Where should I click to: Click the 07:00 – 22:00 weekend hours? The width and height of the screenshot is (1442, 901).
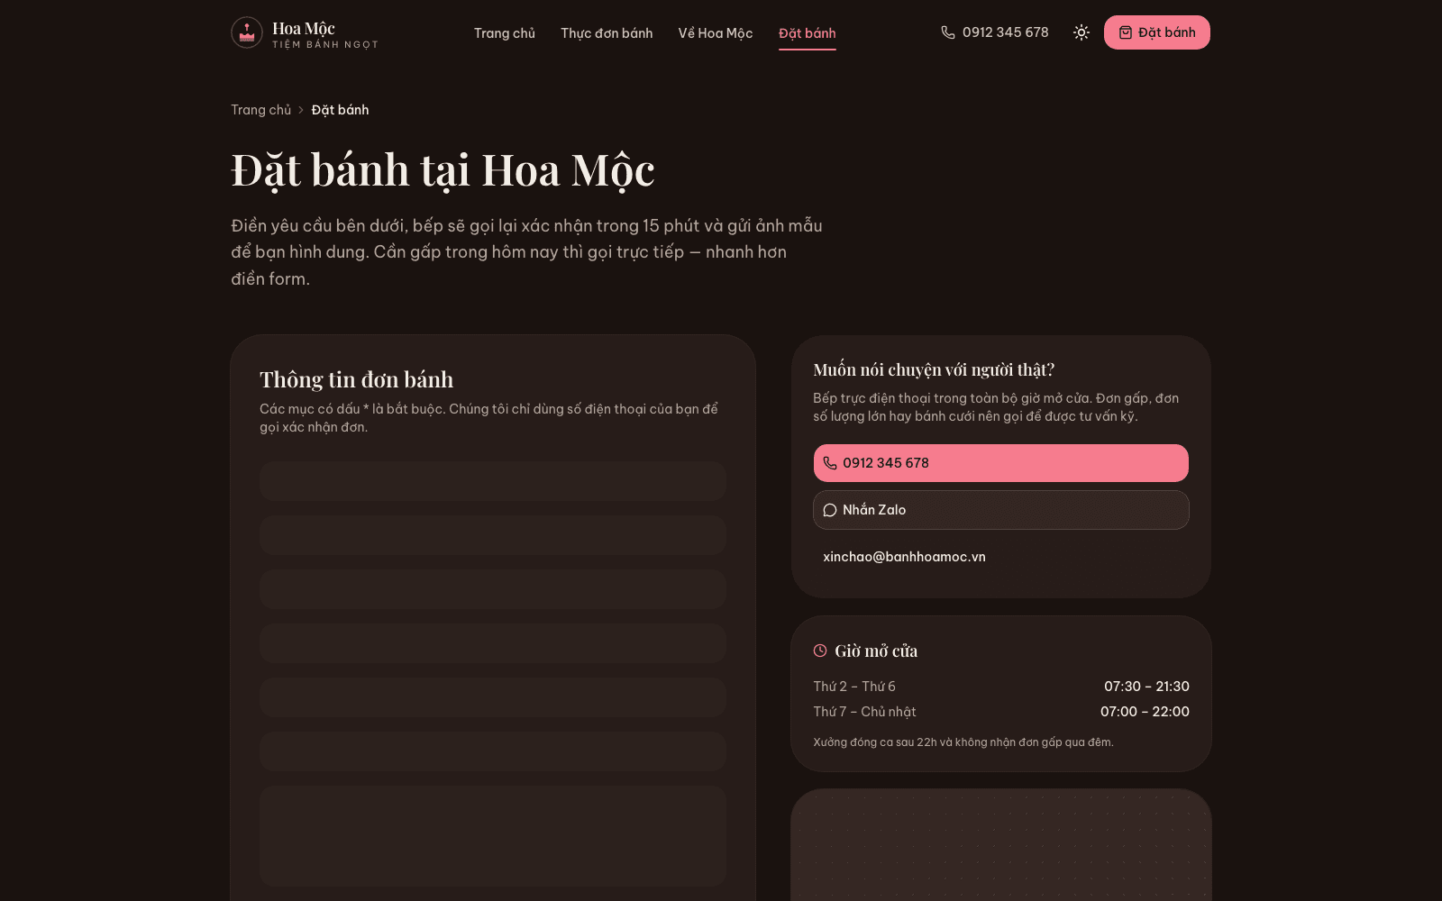click(x=1145, y=712)
